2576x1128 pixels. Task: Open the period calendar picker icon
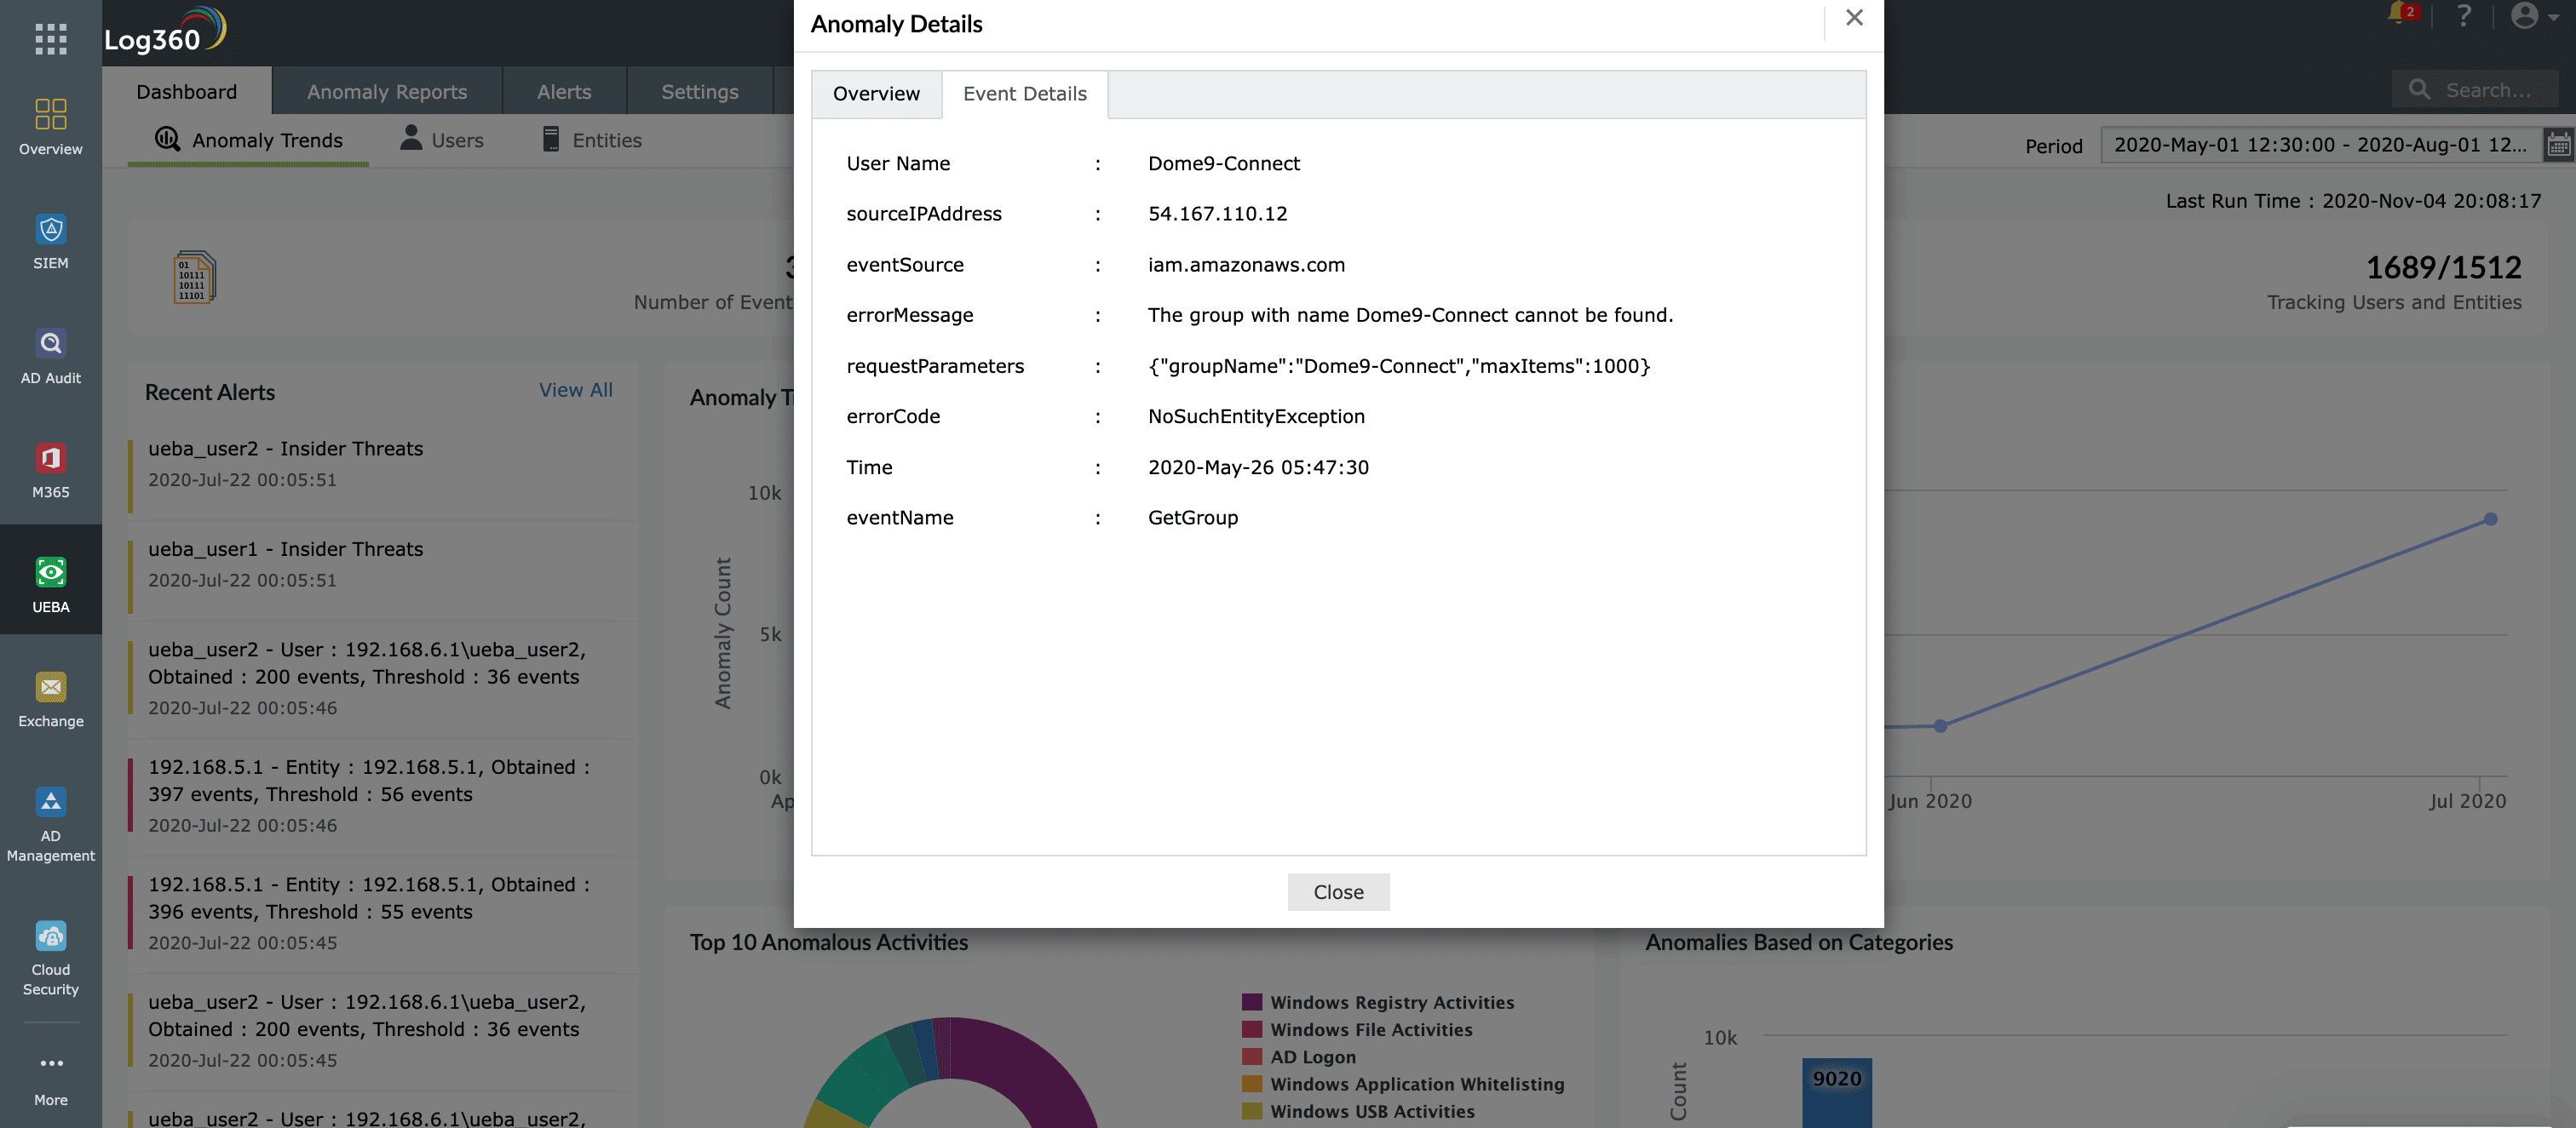(x=2558, y=145)
